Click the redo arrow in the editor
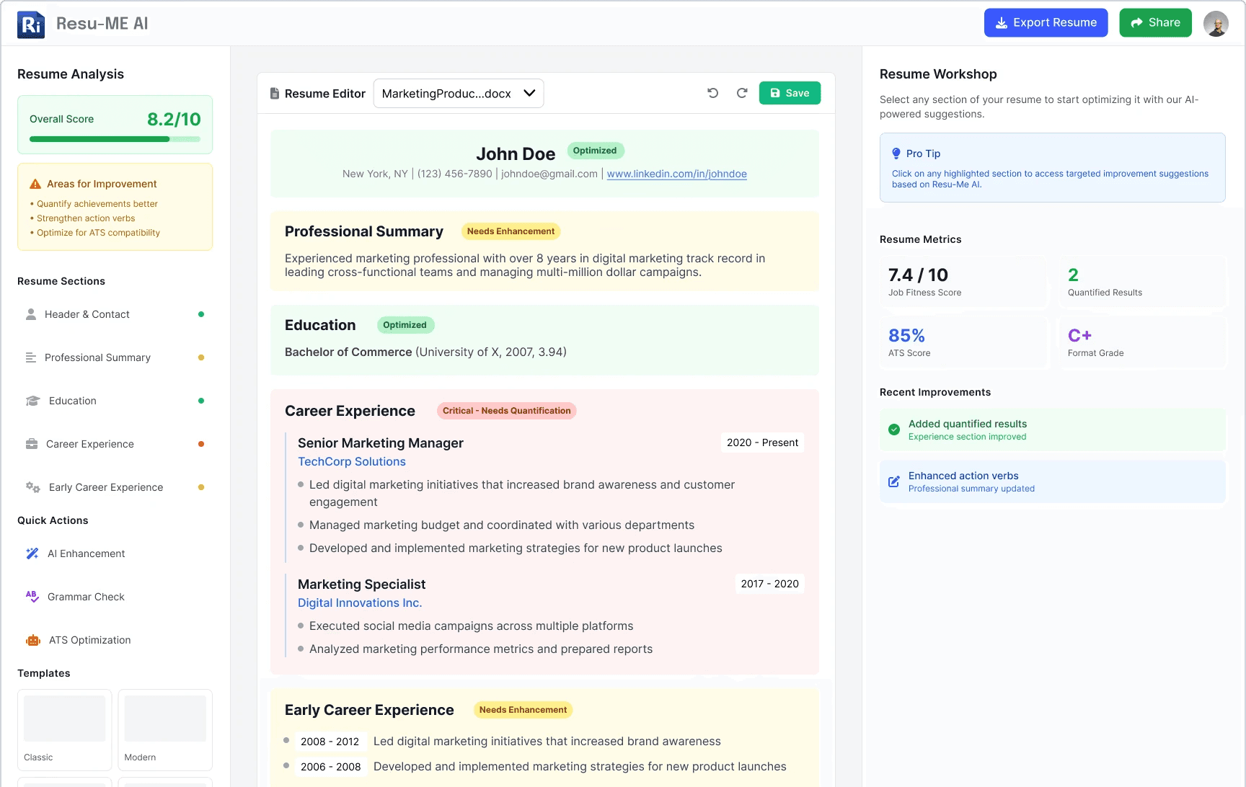Viewport: 1246px width, 787px height. click(x=741, y=92)
